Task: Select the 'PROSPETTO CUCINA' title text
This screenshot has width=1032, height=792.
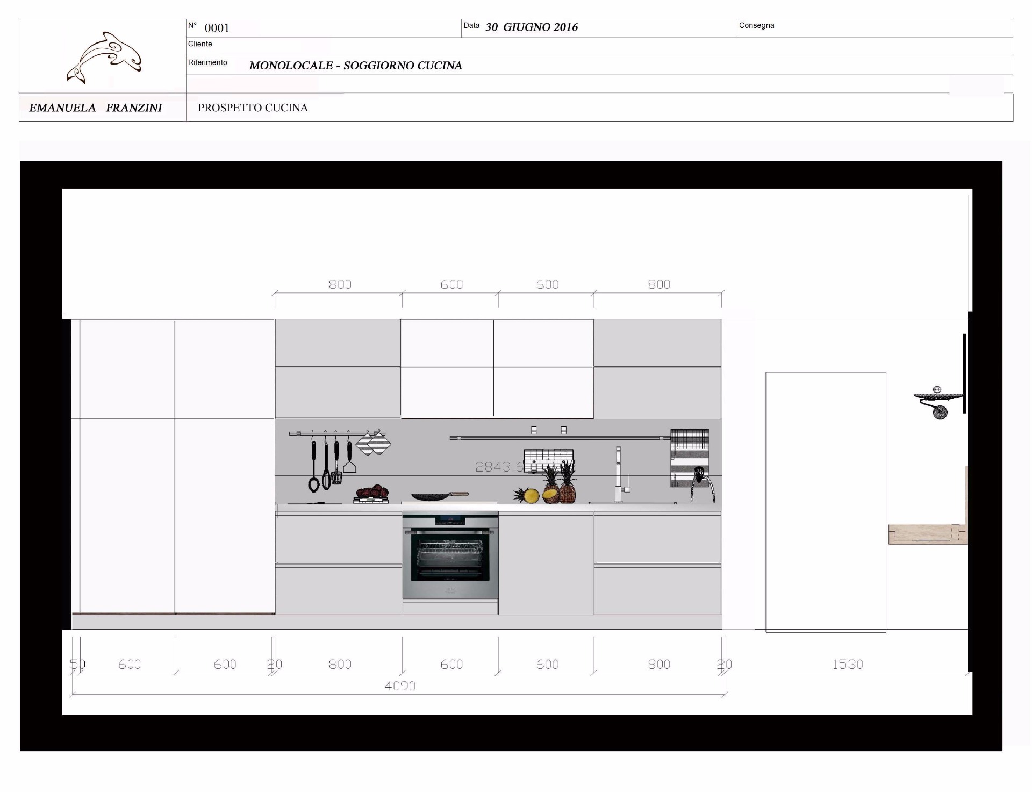Action: tap(253, 108)
